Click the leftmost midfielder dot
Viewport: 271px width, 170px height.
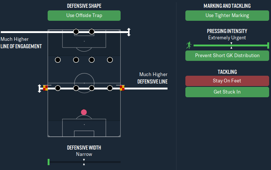58,60
